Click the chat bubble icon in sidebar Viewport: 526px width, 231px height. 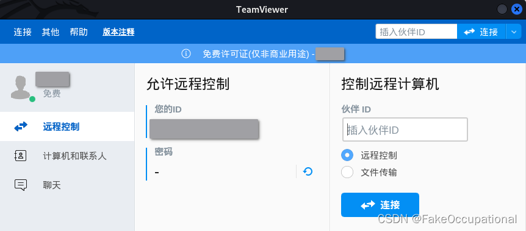[x=21, y=185]
